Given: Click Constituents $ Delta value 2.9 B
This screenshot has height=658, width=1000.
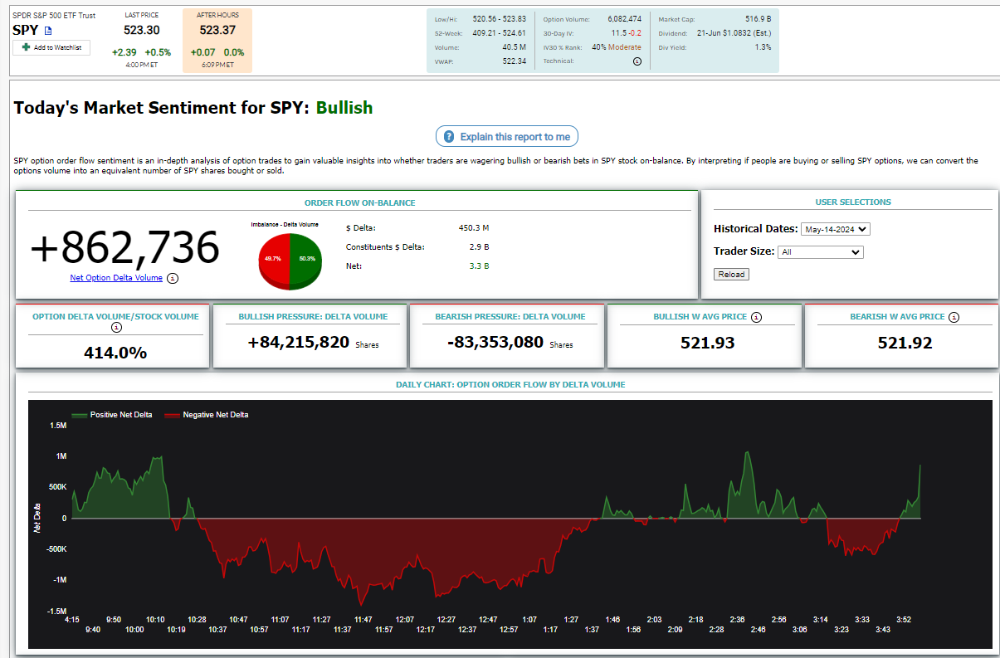Looking at the screenshot, I should pos(479,247).
